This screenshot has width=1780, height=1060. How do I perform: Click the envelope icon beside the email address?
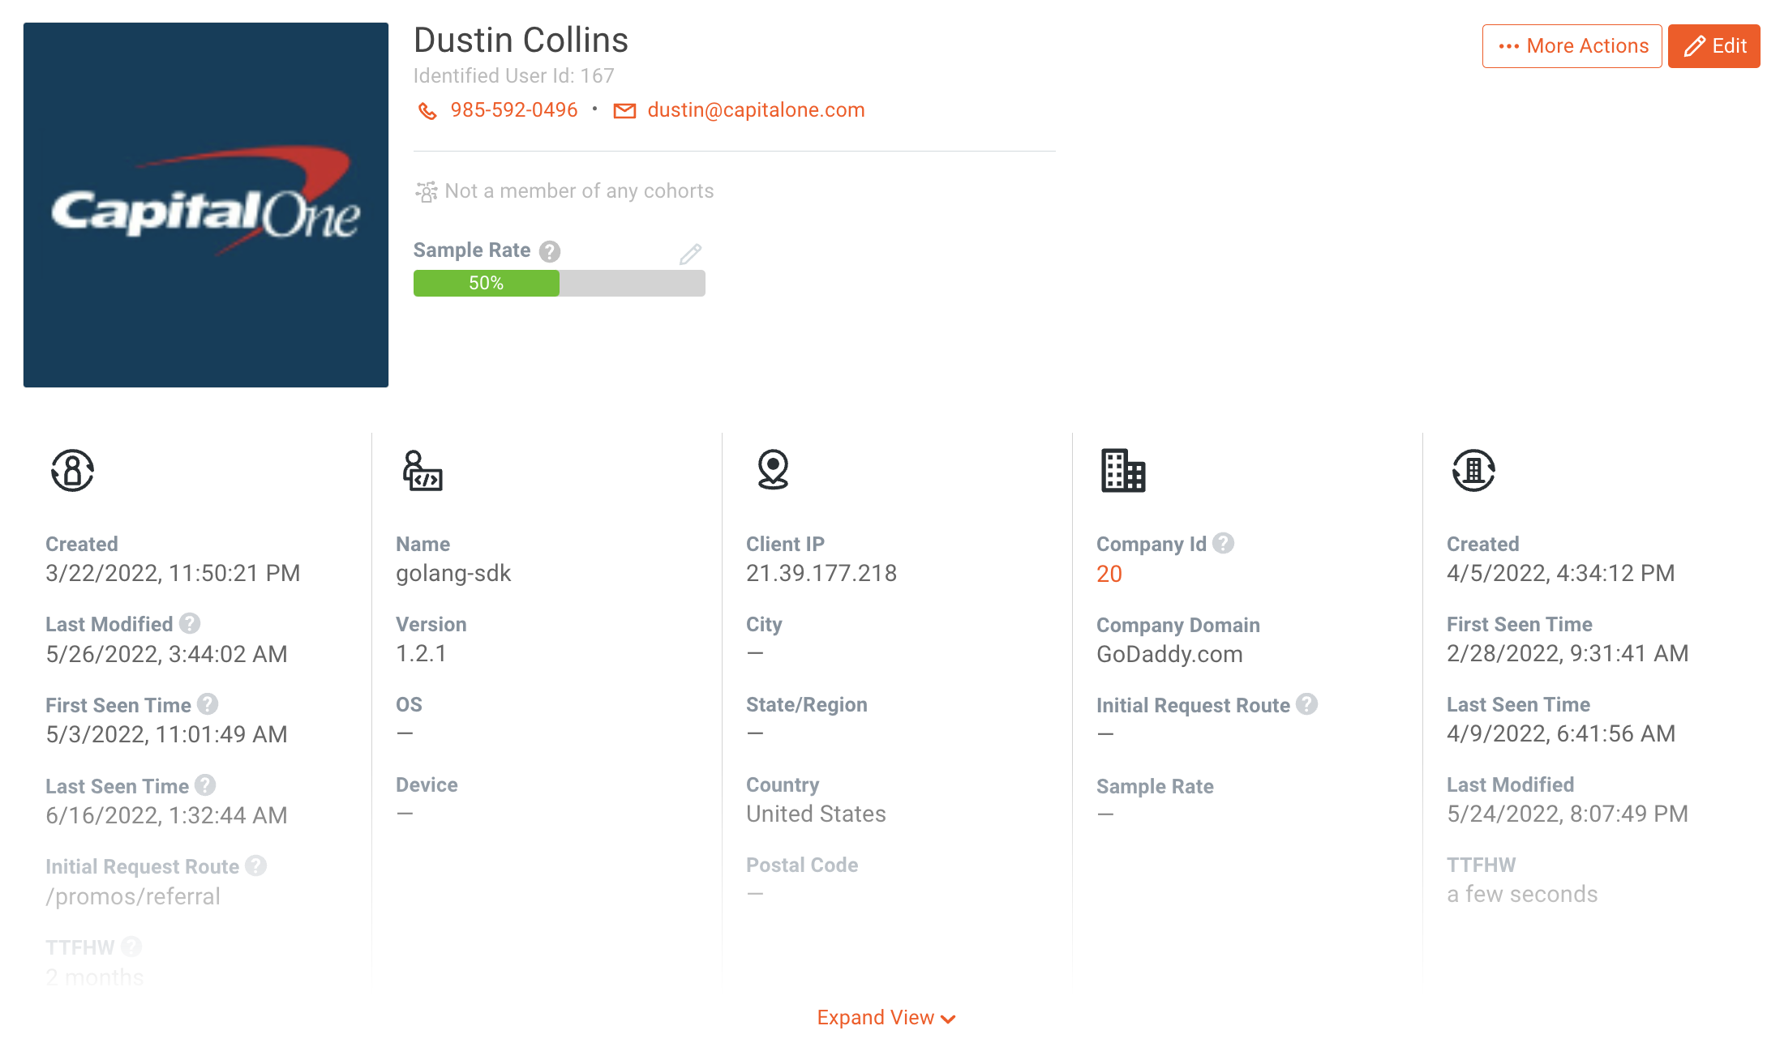[x=624, y=111]
